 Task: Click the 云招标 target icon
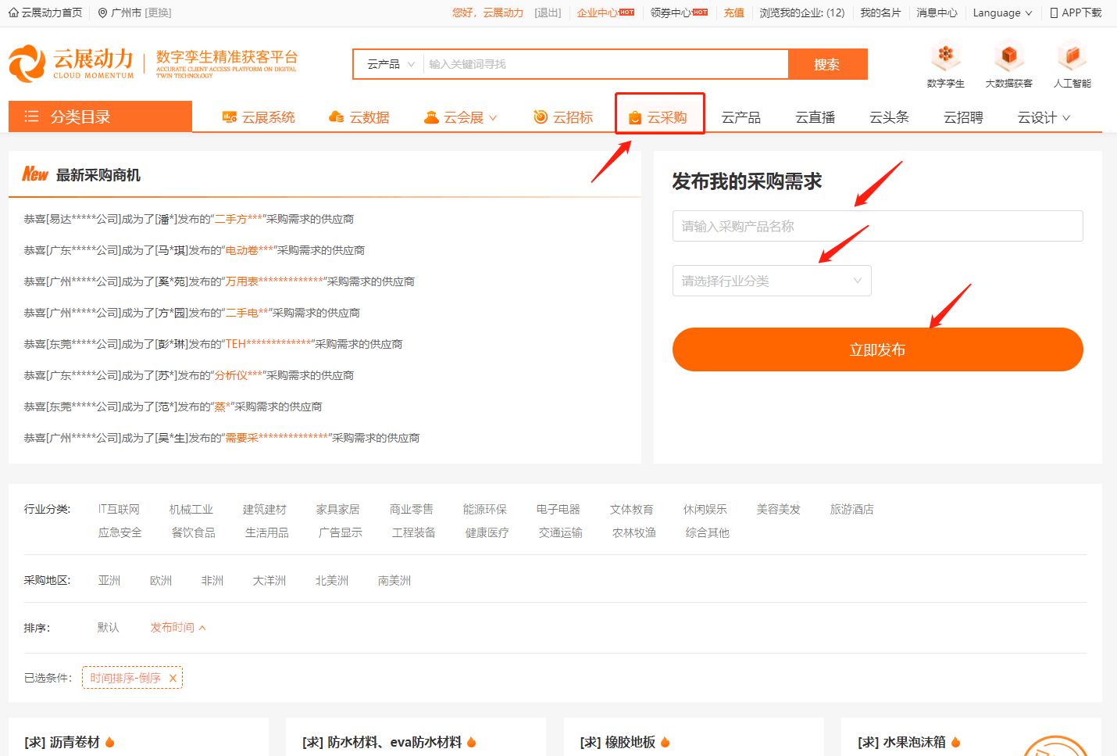[x=540, y=117]
